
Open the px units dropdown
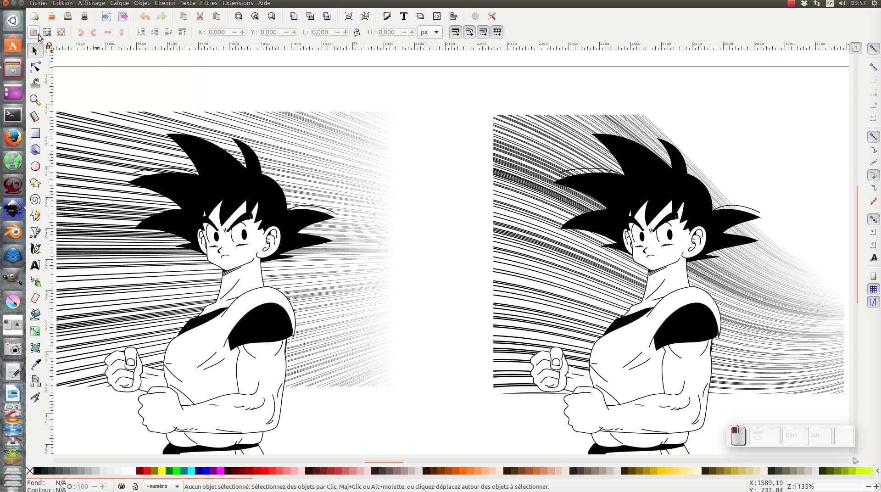(x=430, y=32)
